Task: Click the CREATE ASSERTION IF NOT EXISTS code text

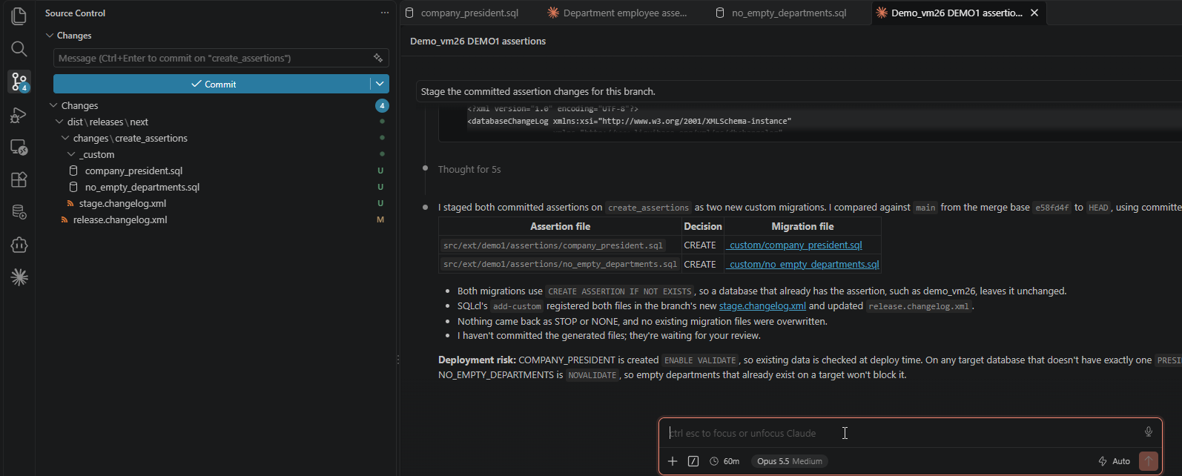Action: coord(619,291)
